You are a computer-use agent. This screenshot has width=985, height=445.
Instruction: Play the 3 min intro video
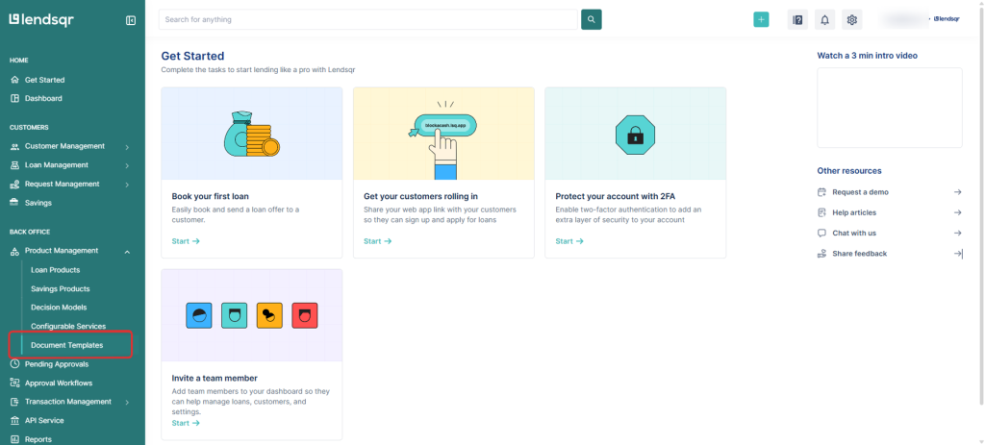pos(889,108)
